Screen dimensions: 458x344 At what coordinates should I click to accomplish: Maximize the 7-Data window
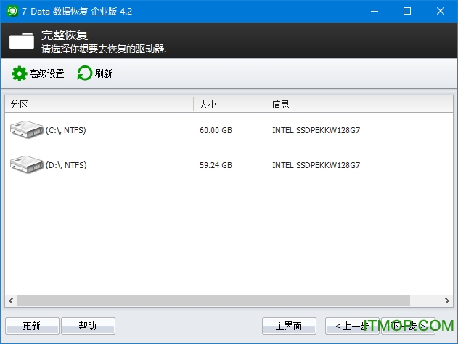(x=407, y=11)
